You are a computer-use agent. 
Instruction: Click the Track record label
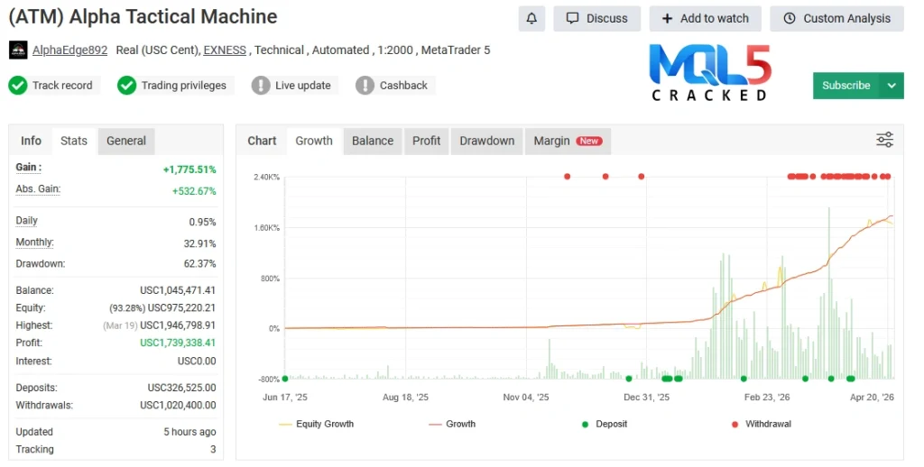[62, 86]
